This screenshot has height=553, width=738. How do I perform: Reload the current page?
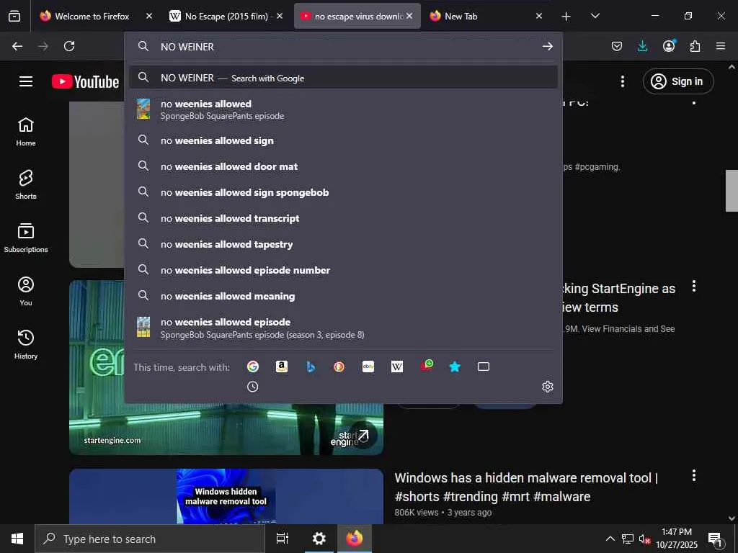pos(69,46)
